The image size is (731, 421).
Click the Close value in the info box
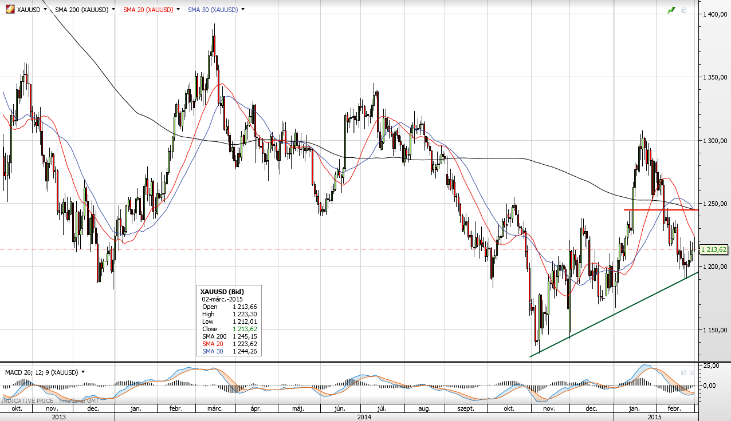245,329
